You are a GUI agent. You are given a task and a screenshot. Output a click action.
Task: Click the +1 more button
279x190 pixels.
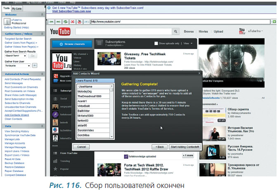[x=188, y=155]
